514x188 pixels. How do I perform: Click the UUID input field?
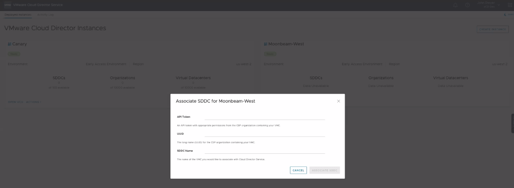tap(265, 134)
